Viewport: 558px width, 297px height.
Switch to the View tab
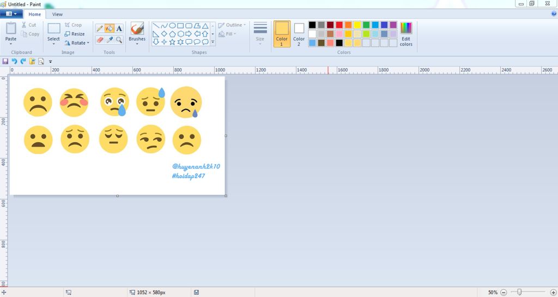pos(57,14)
